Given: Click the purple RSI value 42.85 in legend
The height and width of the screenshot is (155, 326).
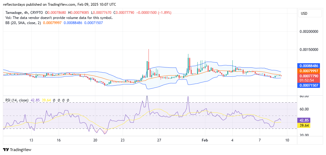Looking at the screenshot, I should [x=34, y=100].
